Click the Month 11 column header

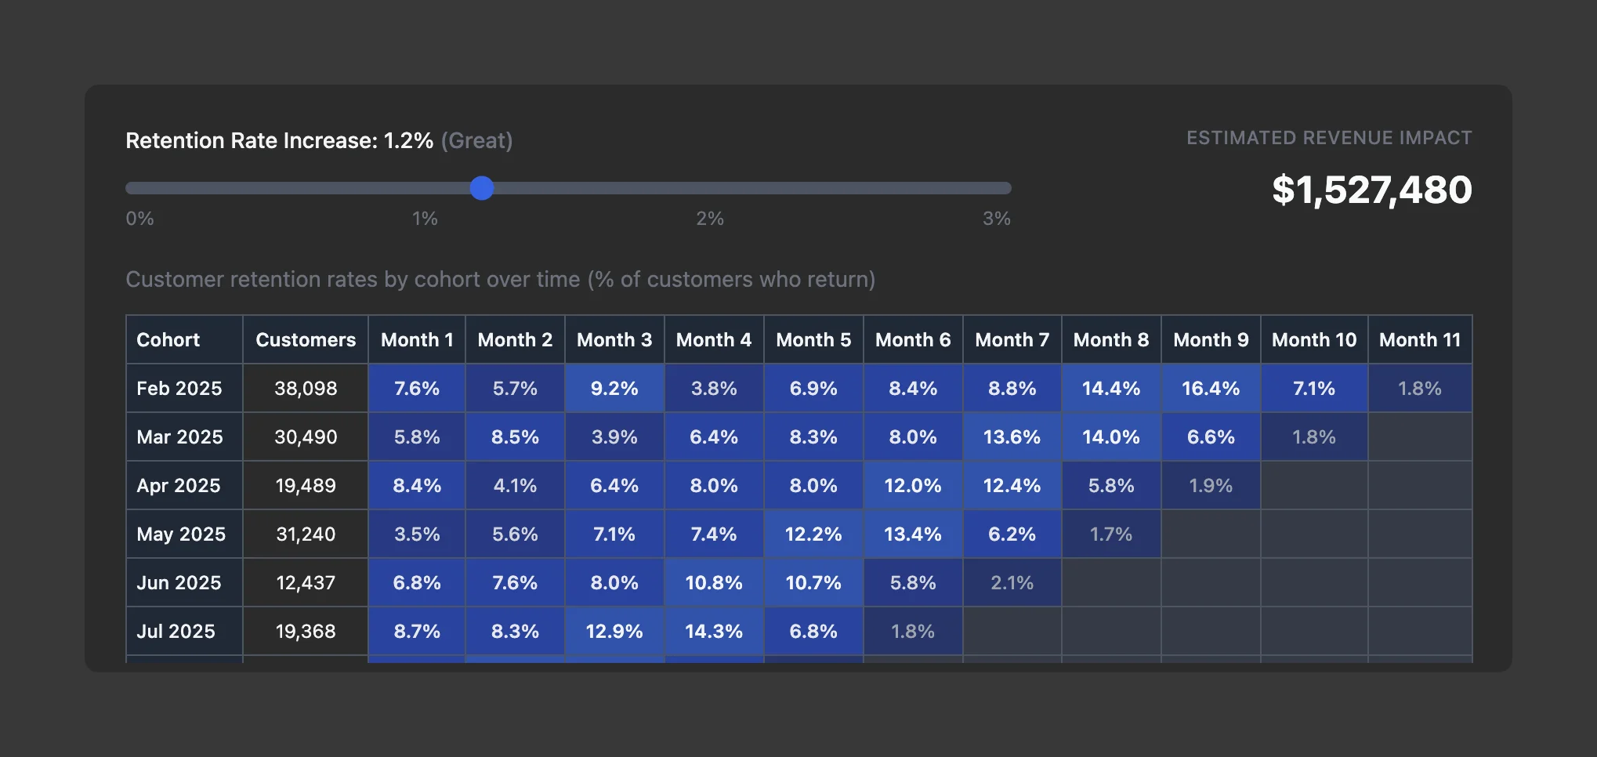1420,339
